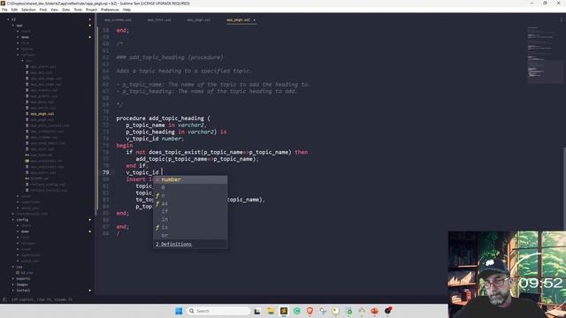Click status bar line and column text
Viewport: 566px width, 318px height.
[42, 299]
